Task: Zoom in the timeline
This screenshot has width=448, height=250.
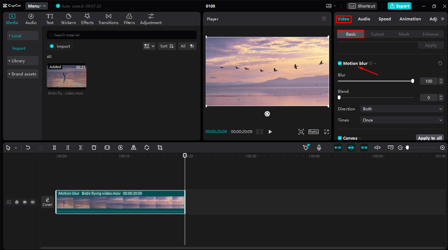Action: [442, 148]
